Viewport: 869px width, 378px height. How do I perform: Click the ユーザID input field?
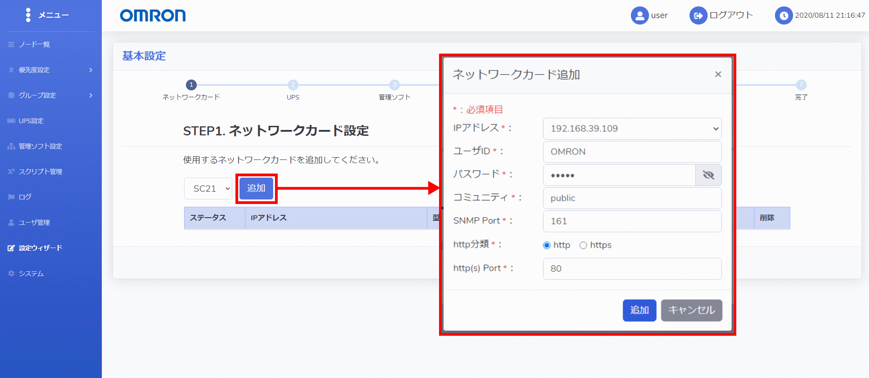pos(632,152)
